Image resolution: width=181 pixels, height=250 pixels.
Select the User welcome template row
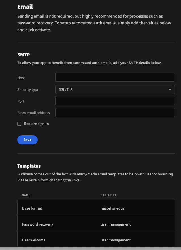[x=34, y=240]
